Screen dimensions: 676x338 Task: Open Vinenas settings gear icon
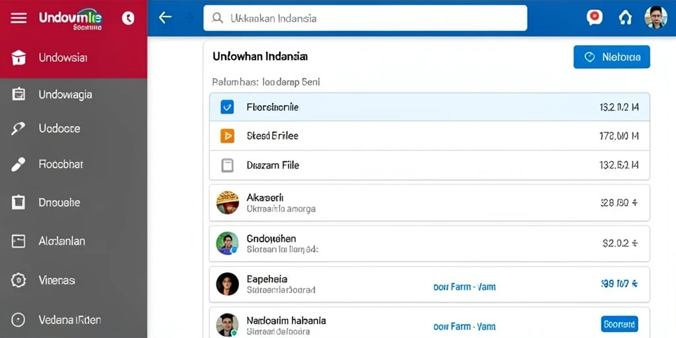tap(18, 280)
